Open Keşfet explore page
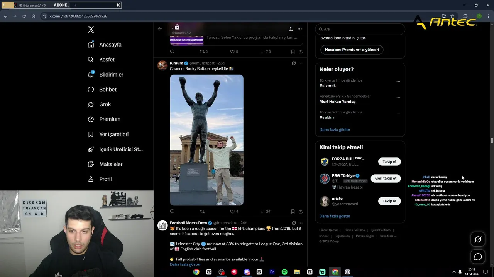494x277 pixels. [x=101, y=60]
